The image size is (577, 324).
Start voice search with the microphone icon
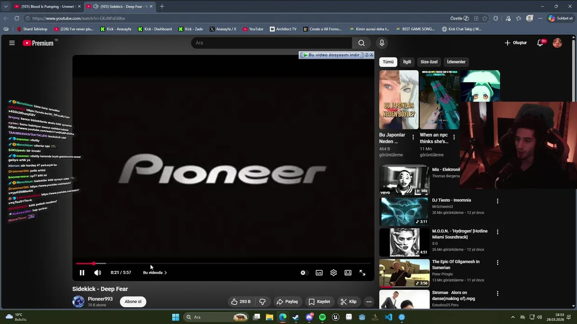click(382, 43)
